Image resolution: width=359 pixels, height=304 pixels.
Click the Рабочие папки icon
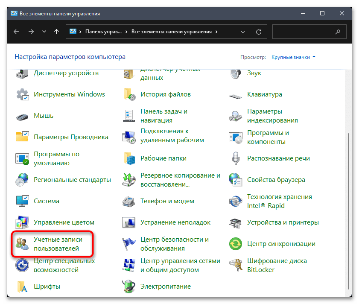point(129,158)
